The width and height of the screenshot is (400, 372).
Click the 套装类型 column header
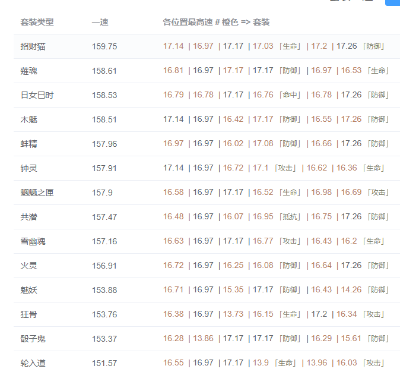pyautogui.click(x=37, y=22)
